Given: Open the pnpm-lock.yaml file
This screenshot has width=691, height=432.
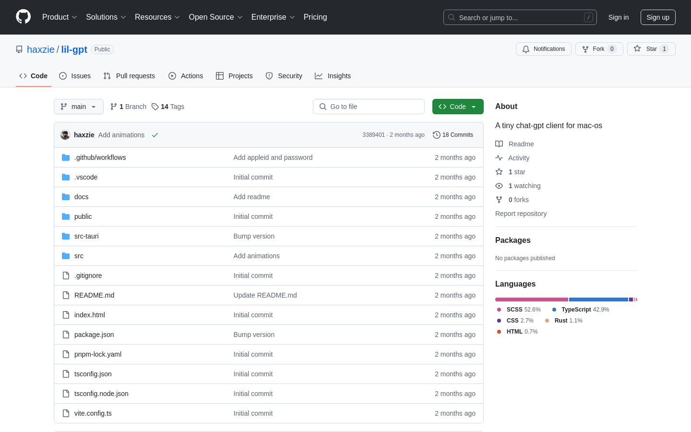Looking at the screenshot, I should pos(98,354).
